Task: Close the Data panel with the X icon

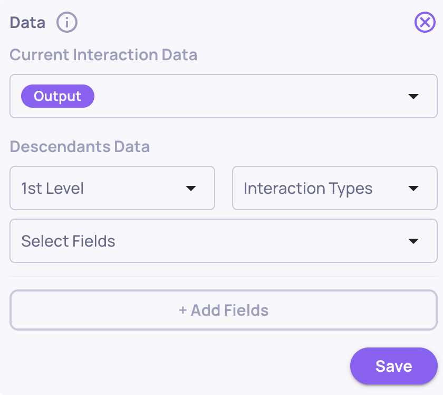Action: point(425,22)
